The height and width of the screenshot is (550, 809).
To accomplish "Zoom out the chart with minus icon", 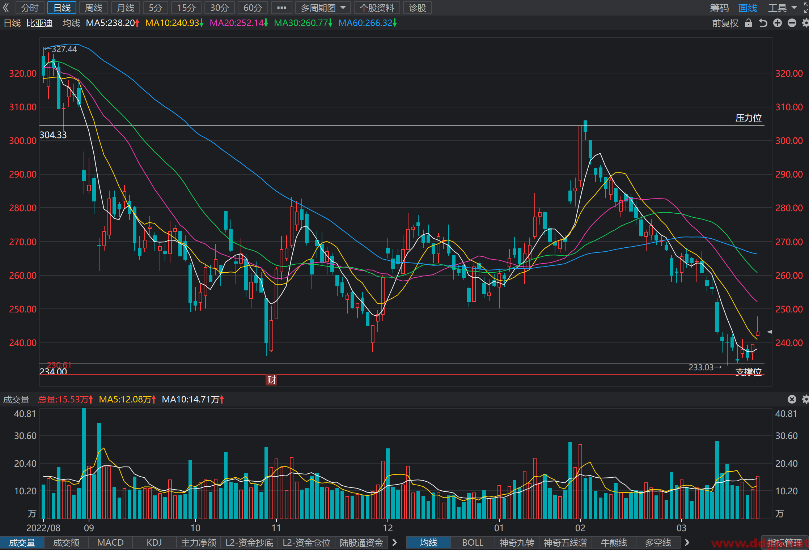I will (792, 23).
